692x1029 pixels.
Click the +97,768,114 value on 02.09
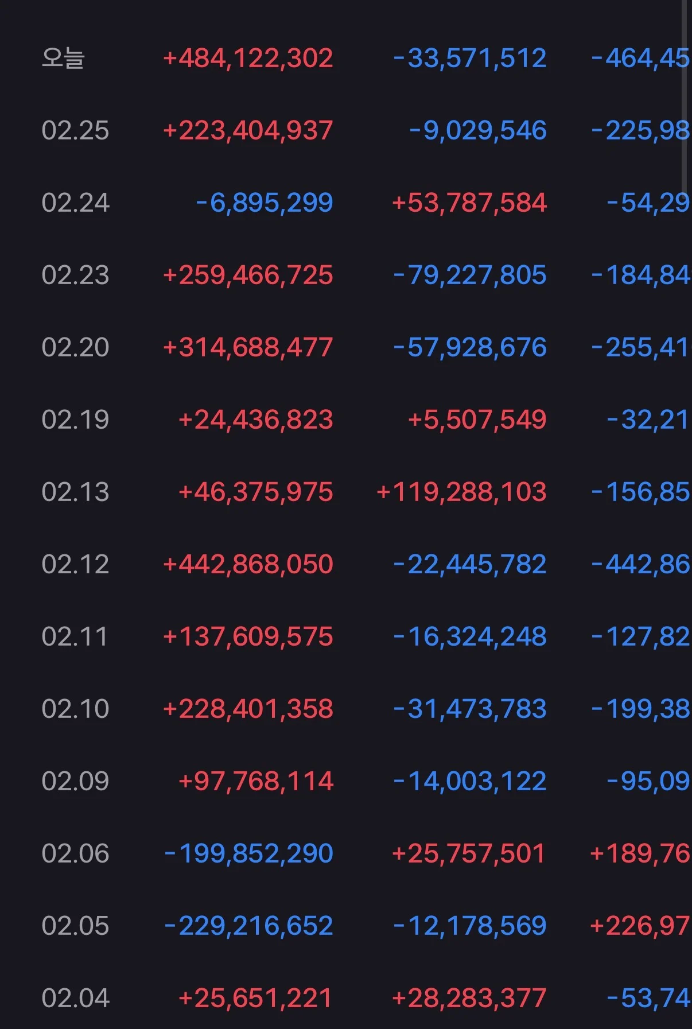pyautogui.click(x=256, y=781)
